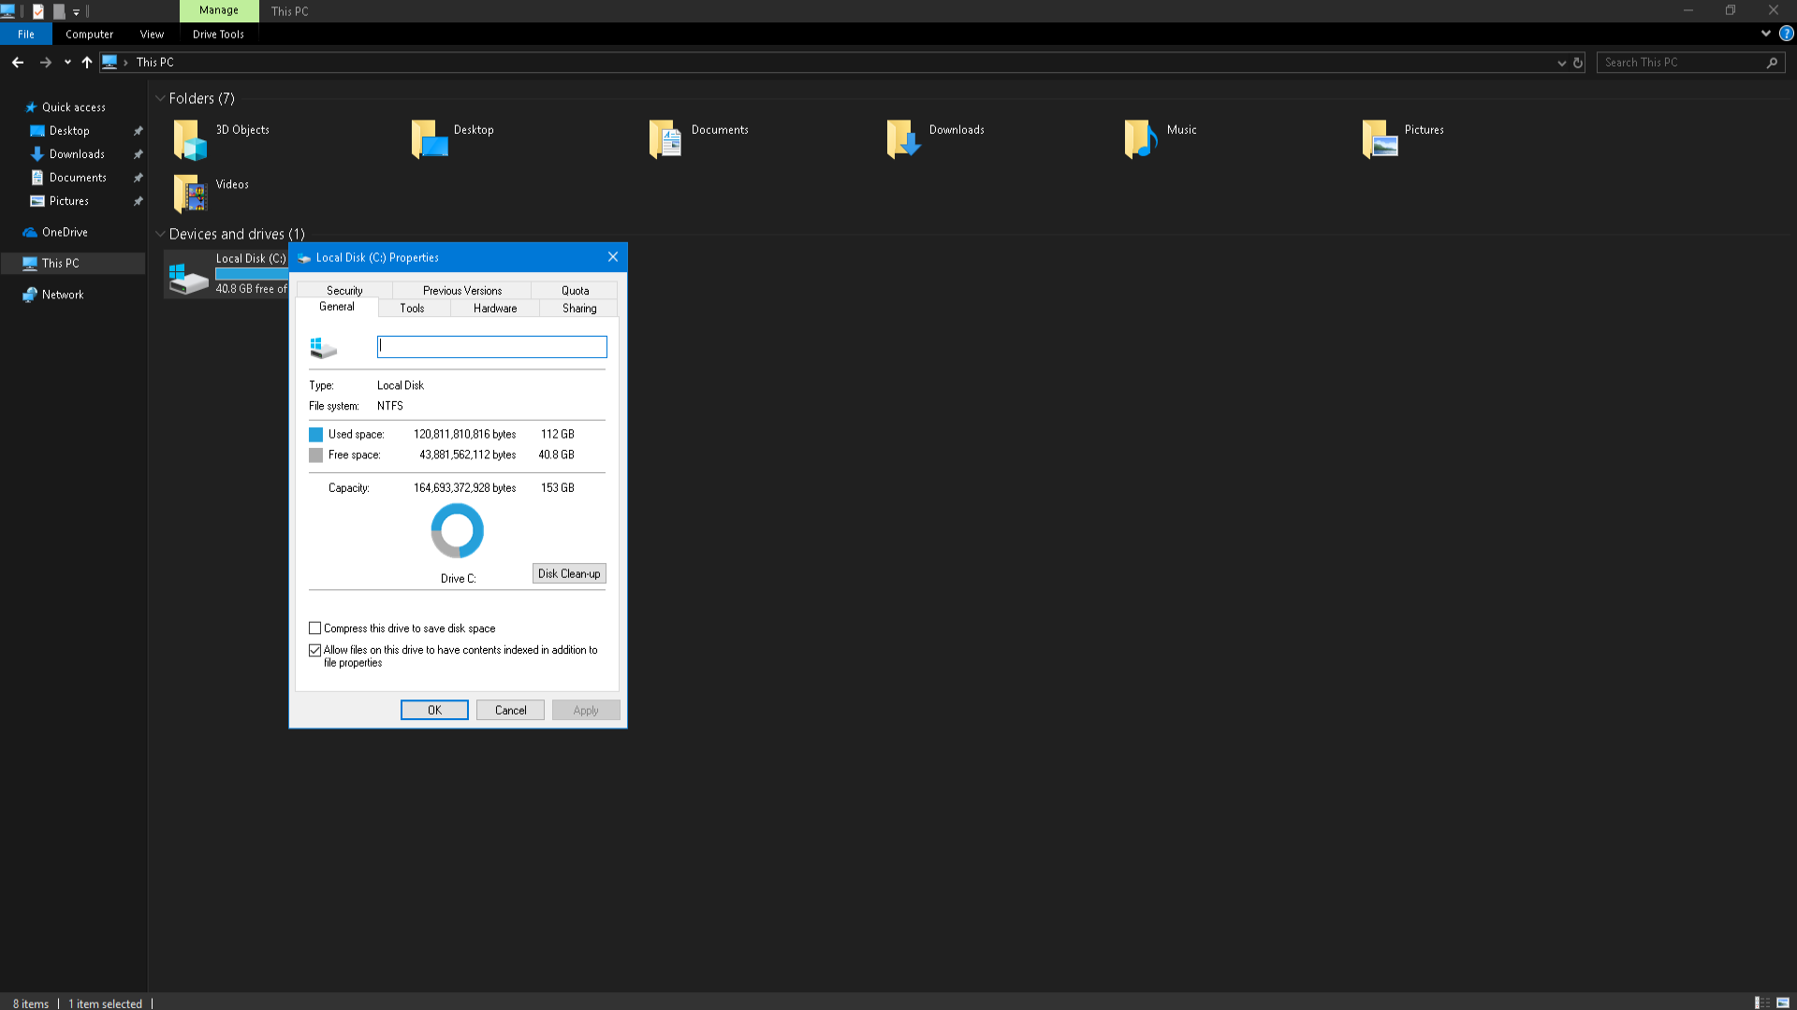Expand the recent locations dropdown arrow
The height and width of the screenshot is (1010, 1797).
click(x=67, y=63)
